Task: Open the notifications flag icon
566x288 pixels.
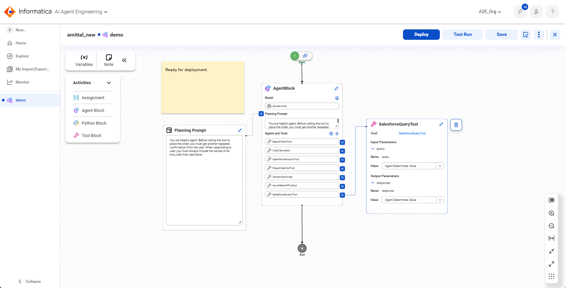Action: pos(520,12)
